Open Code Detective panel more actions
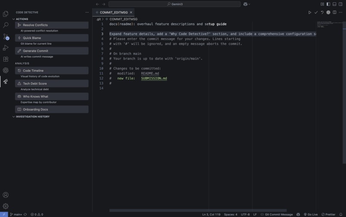 point(87,12)
